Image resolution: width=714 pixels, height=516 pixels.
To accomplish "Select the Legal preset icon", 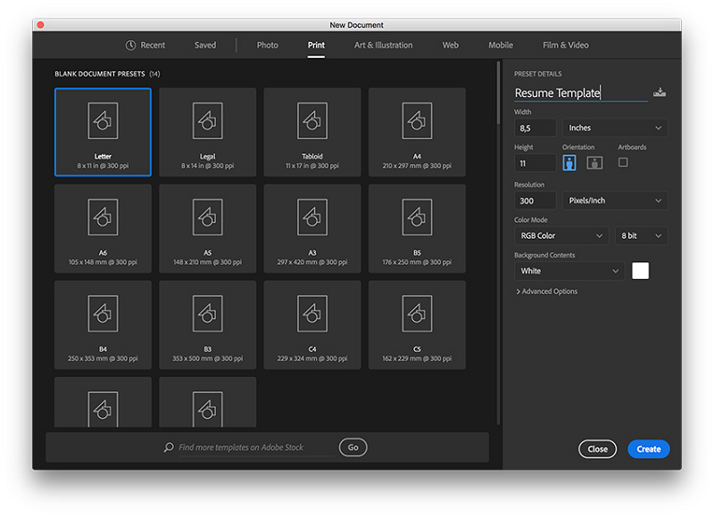I will pos(207,120).
